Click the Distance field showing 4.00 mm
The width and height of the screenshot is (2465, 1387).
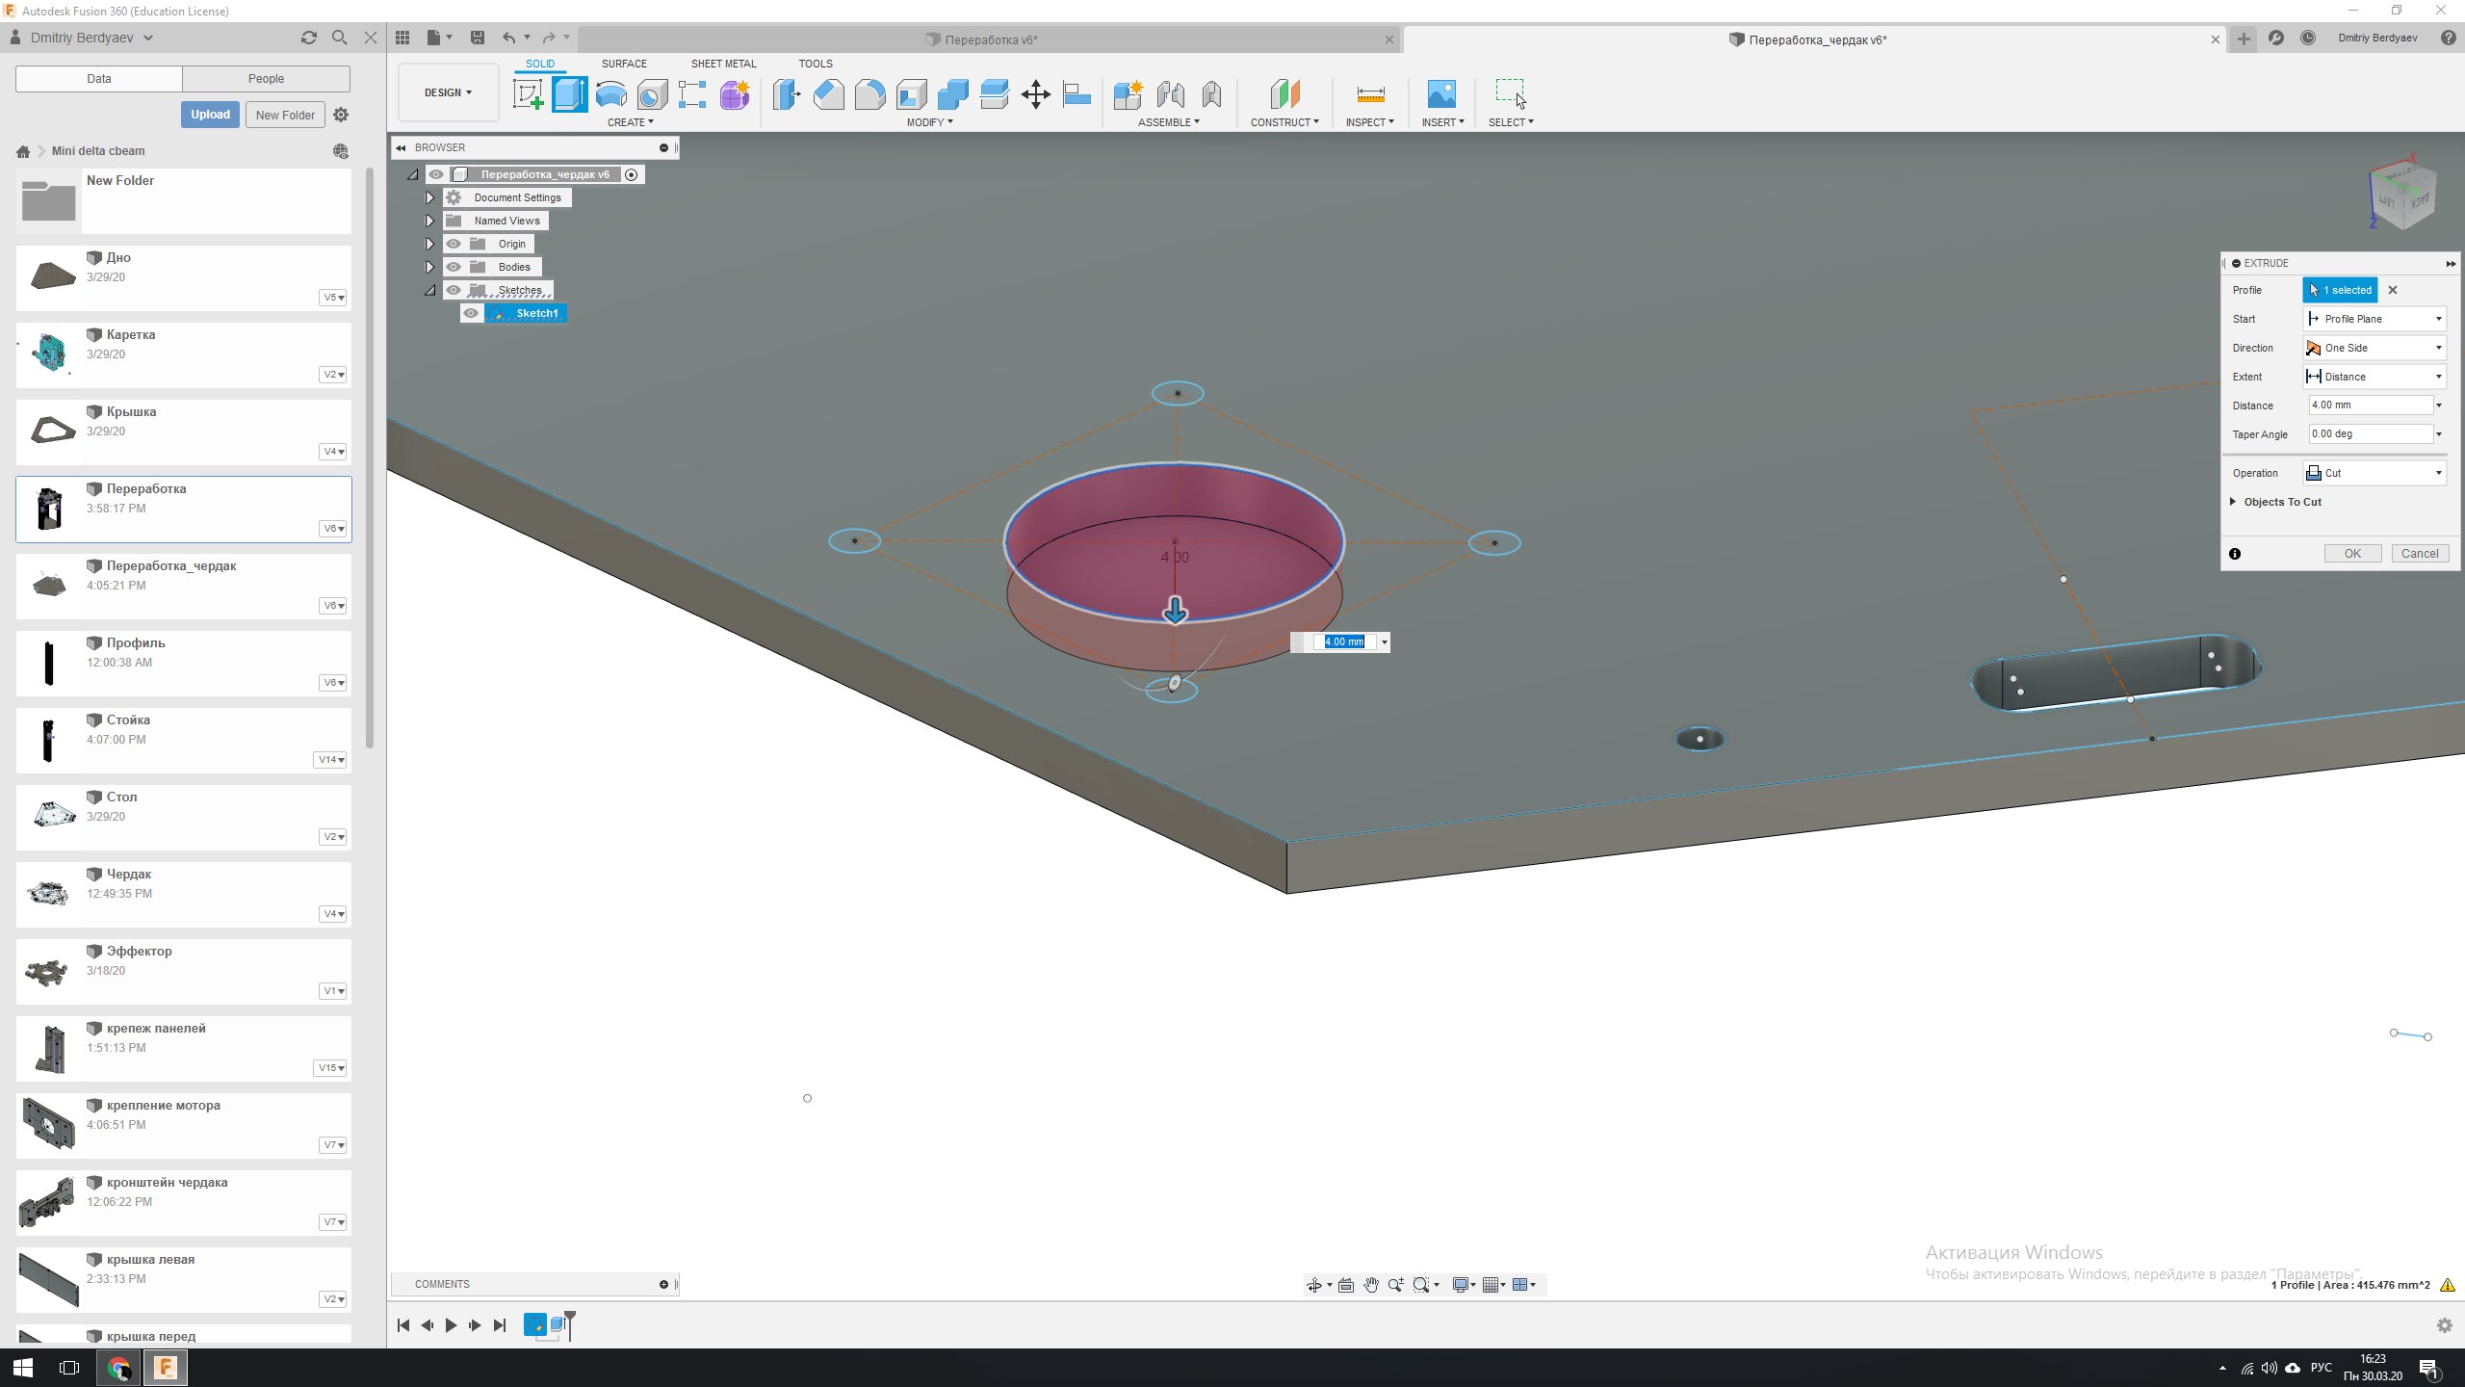click(x=2370, y=406)
